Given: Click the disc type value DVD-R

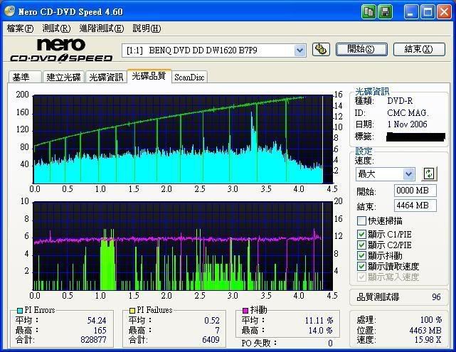Looking at the screenshot, I should [x=400, y=101].
